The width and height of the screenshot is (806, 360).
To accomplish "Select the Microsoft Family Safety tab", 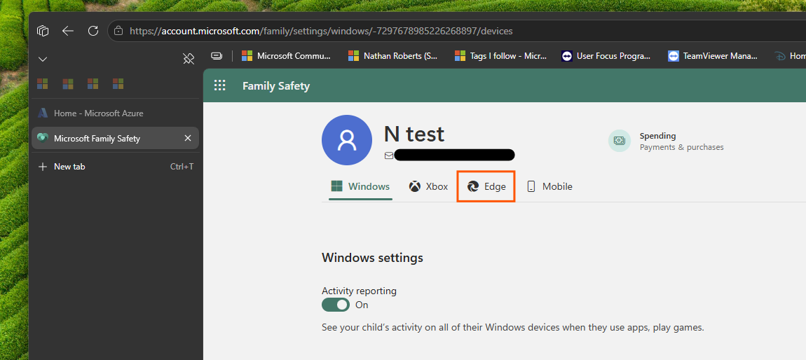I will [115, 138].
